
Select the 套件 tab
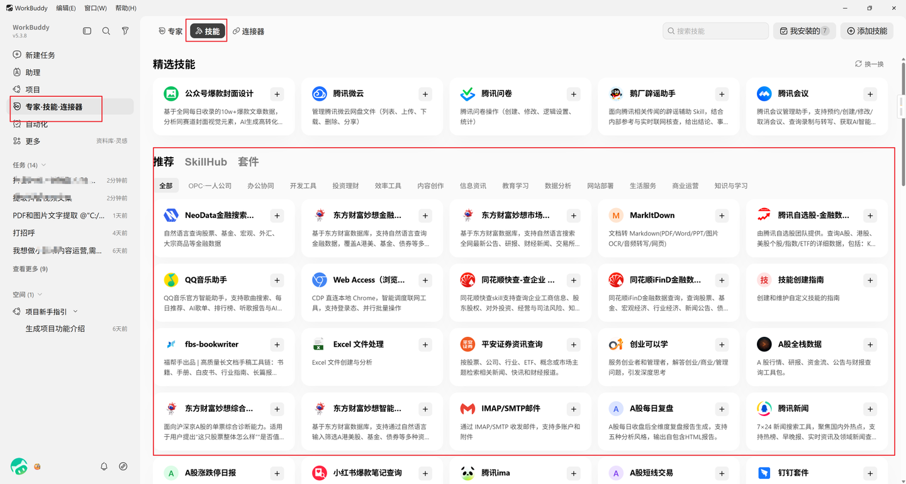249,162
